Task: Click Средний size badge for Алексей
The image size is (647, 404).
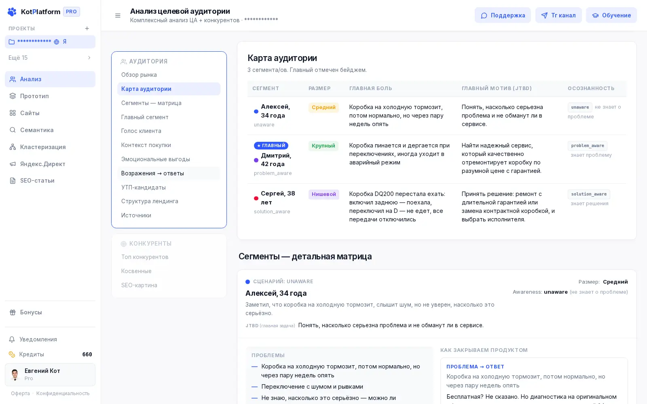Action: coord(323,107)
